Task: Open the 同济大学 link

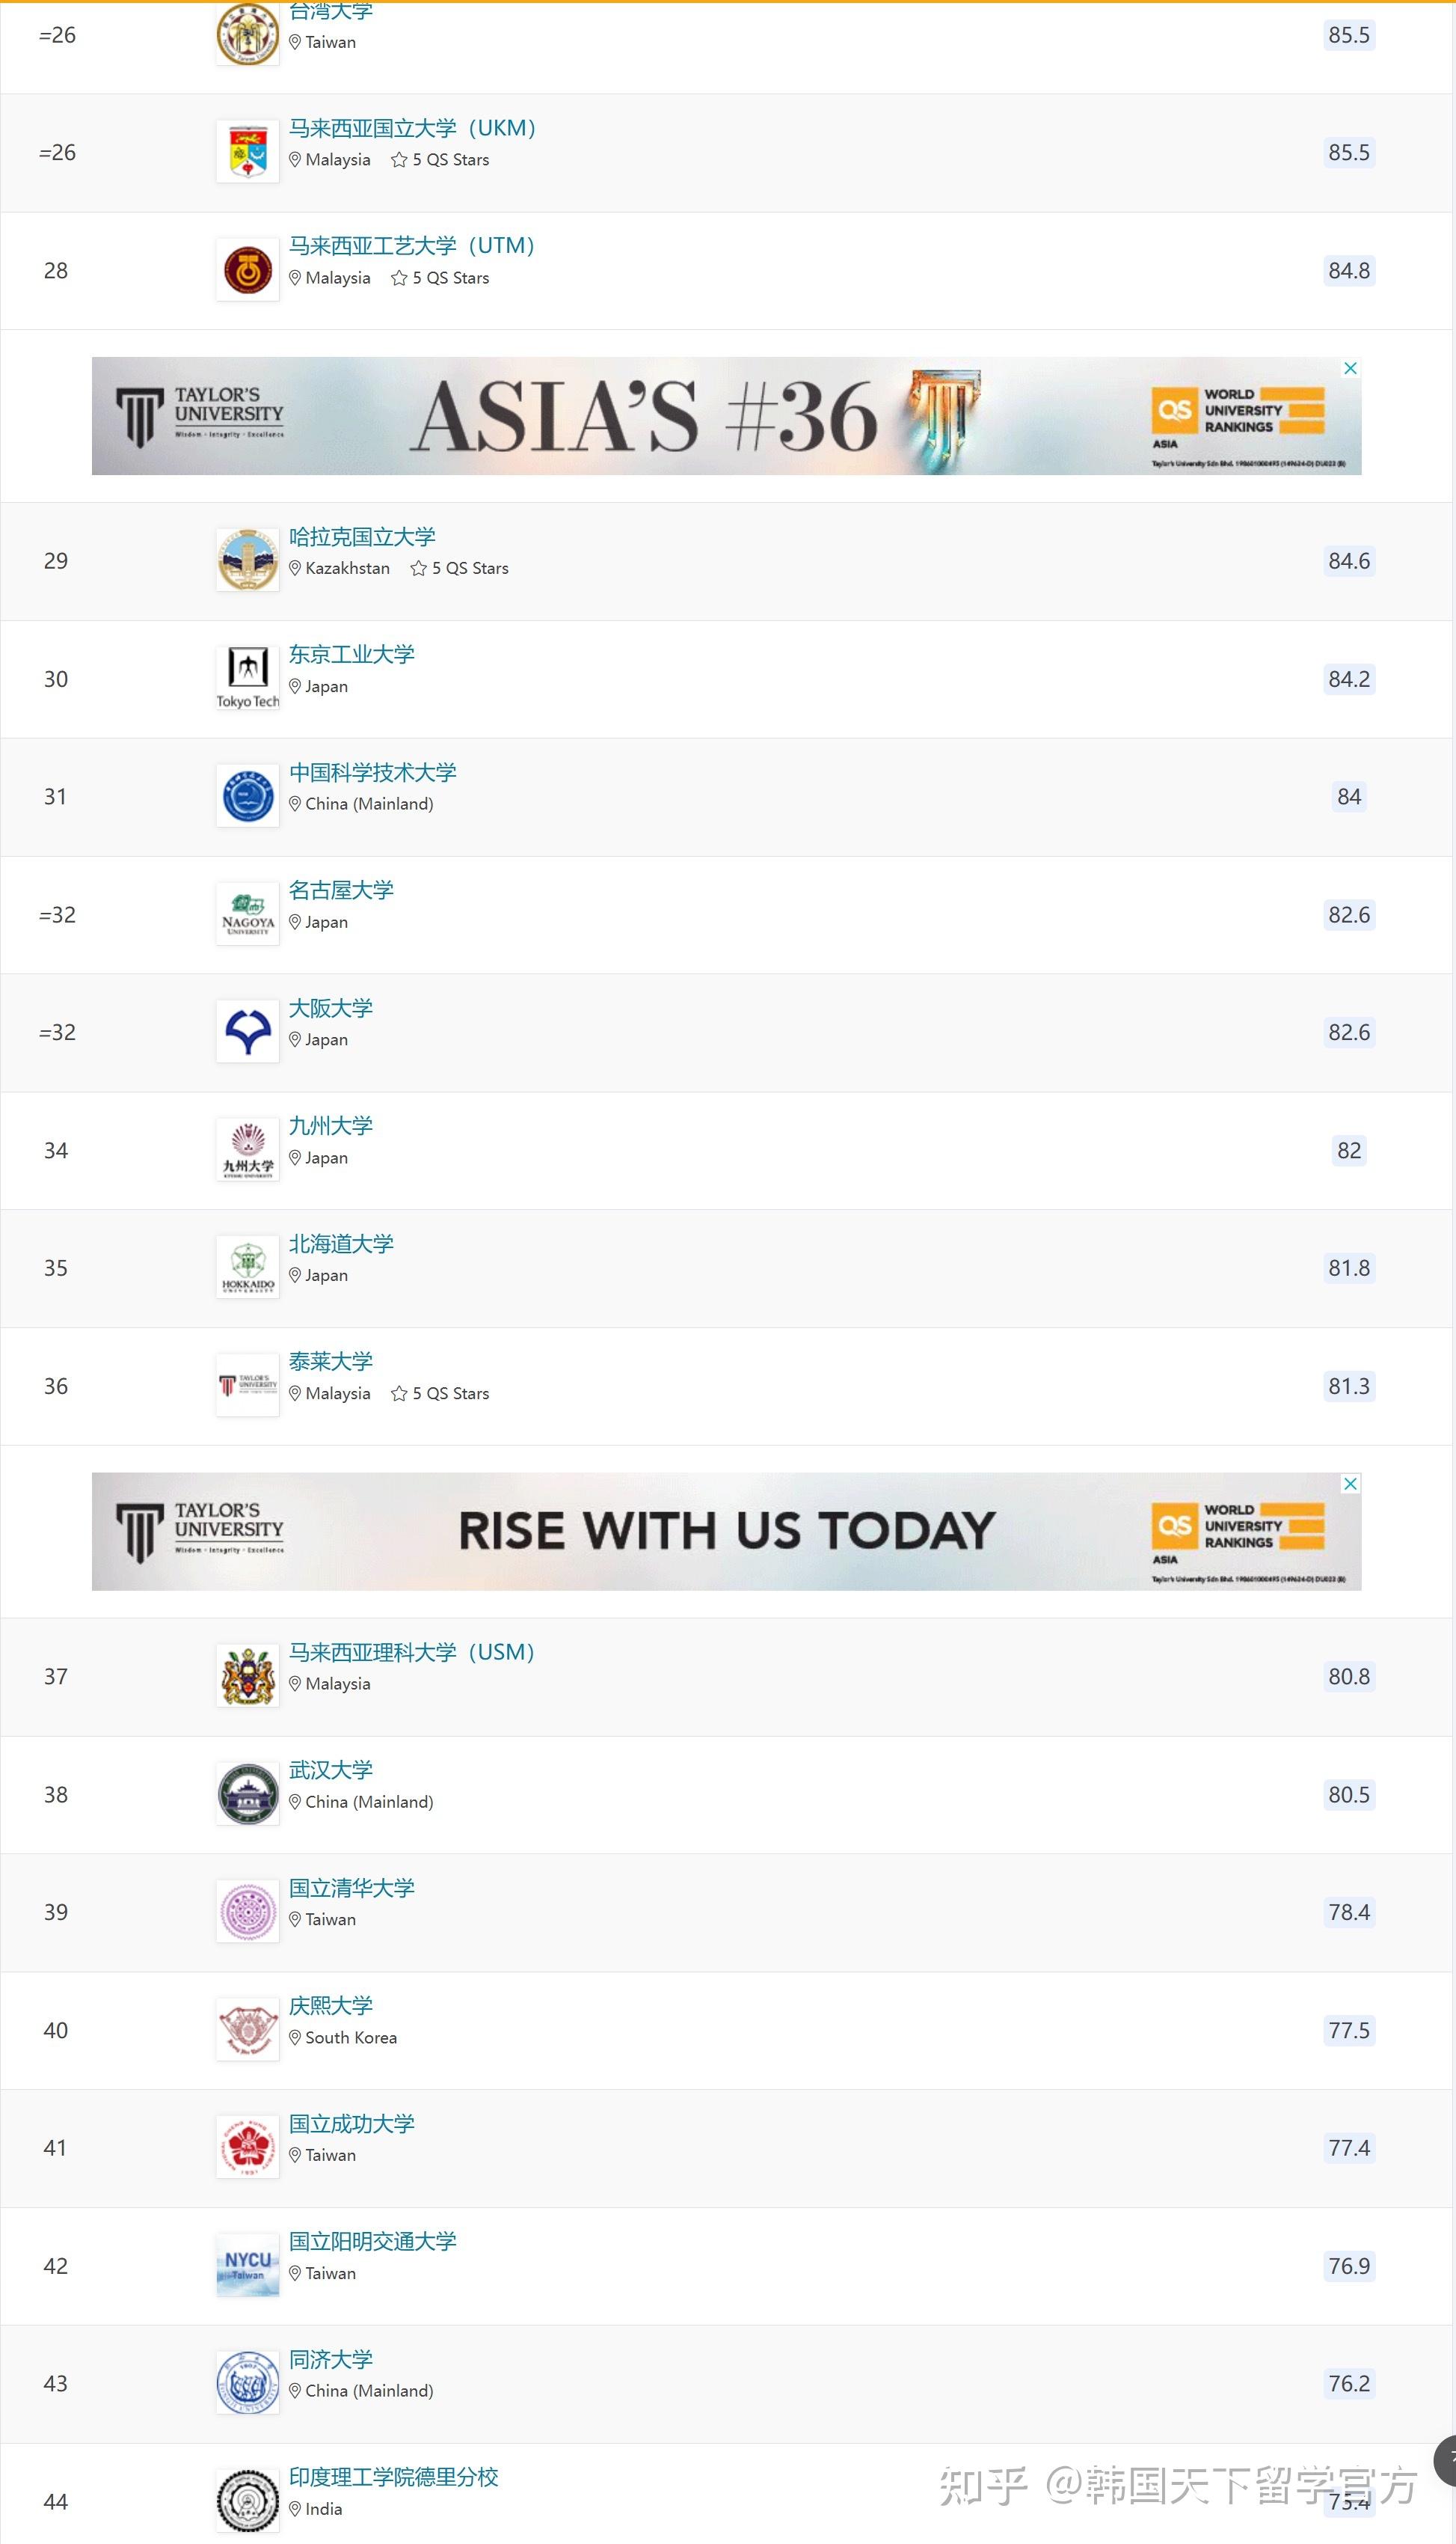Action: click(x=331, y=2359)
